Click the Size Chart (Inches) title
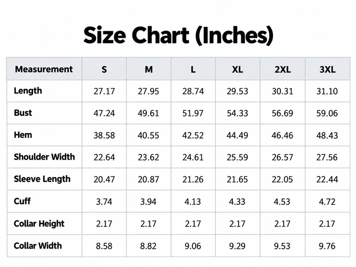Screen dimensions: 356x267 point(178,36)
